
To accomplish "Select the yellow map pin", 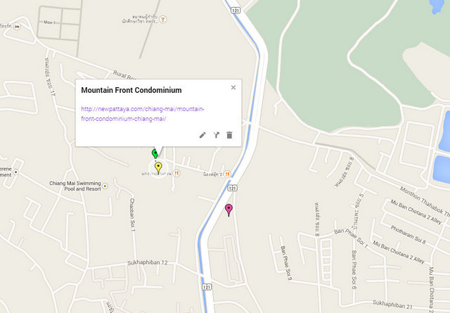I will tap(158, 167).
